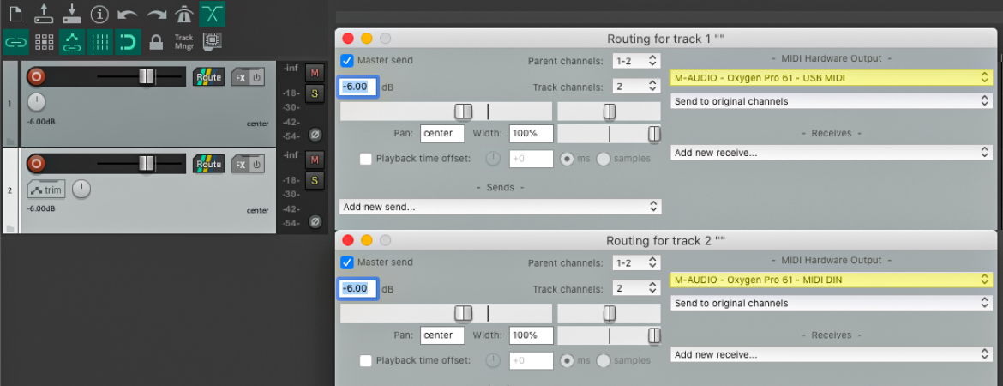Image resolution: width=1003 pixels, height=386 pixels.
Task: Click the trim envelope button on track 2
Action: (x=46, y=190)
